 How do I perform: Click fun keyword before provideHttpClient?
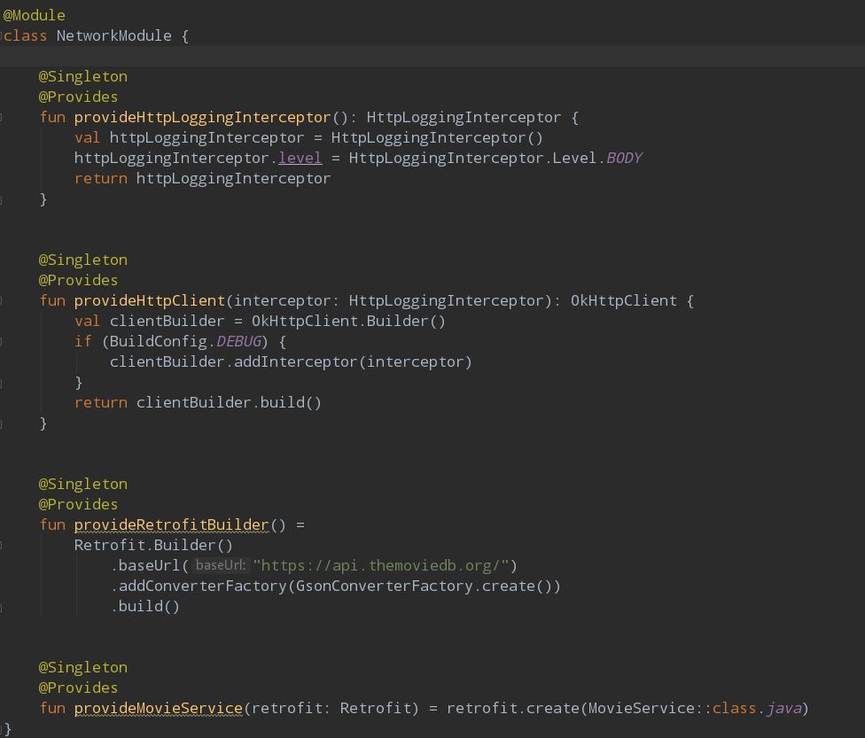[52, 300]
